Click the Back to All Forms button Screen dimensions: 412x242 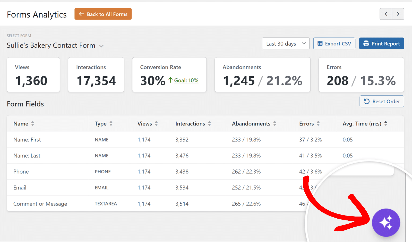pos(103,14)
